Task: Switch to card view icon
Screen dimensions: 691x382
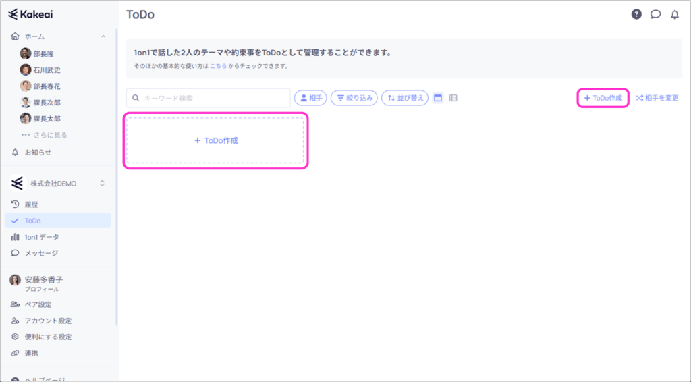Action: click(x=438, y=98)
